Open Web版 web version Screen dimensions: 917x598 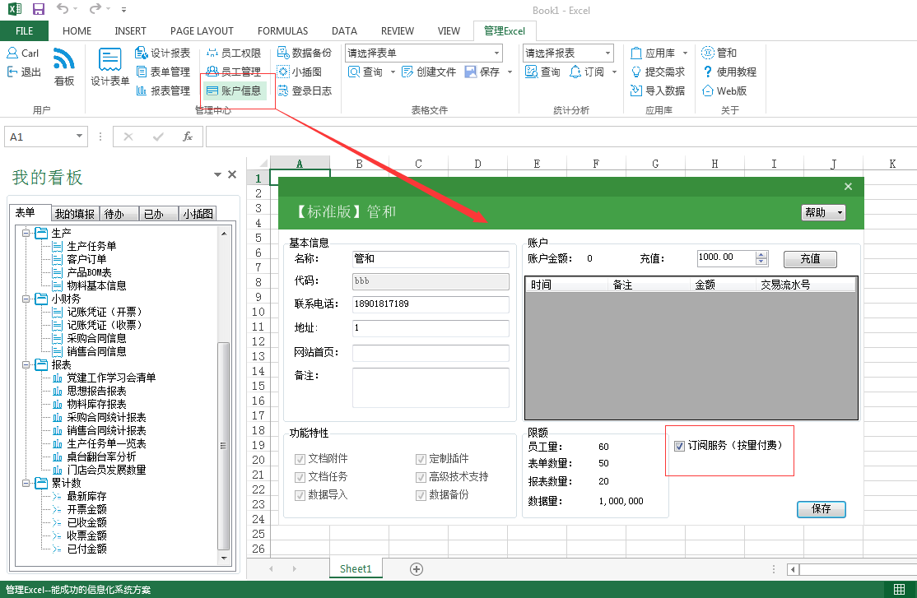(x=724, y=90)
